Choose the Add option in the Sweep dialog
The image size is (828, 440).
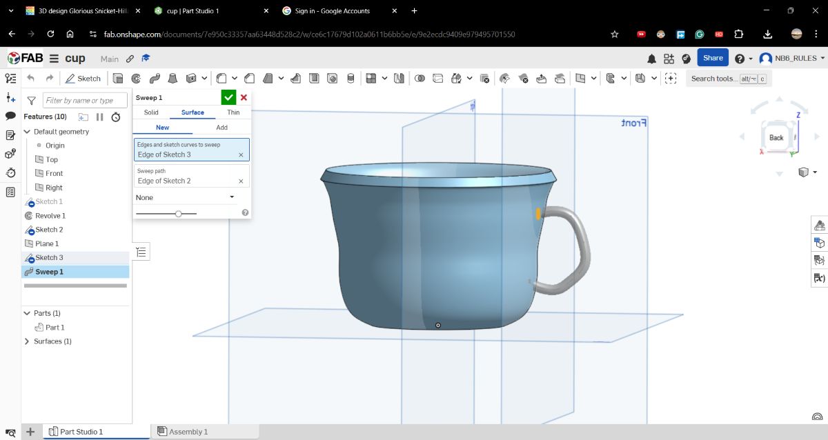pos(221,128)
